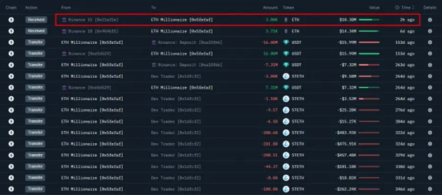Click the Details column header
Image resolution: width=442 pixels, height=195 pixels.
pos(430,7)
